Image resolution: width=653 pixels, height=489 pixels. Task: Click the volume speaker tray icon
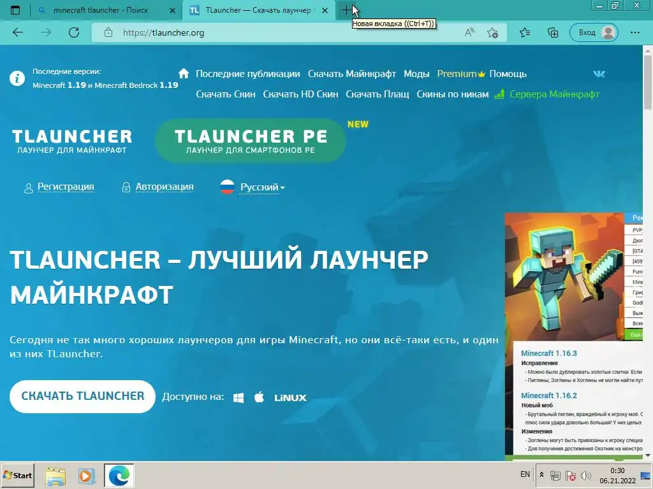point(585,475)
